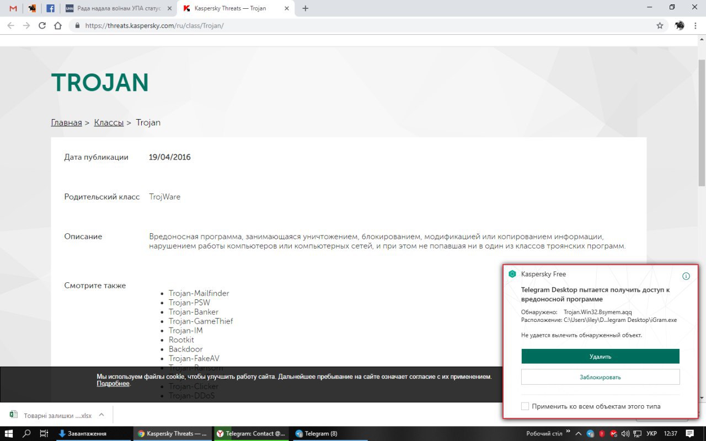Follow the Главная breadcrumb link
Viewport: 706px width, 441px height.
click(66, 122)
